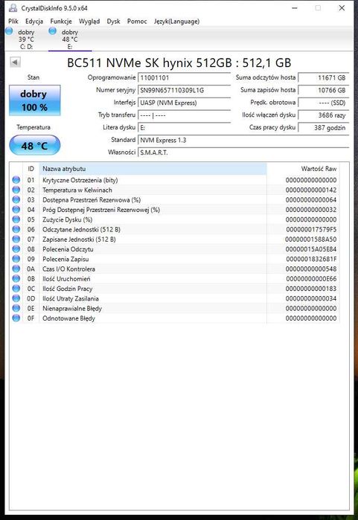Select the status circle for drive E:
This screenshot has width=358, height=520.
point(52,31)
